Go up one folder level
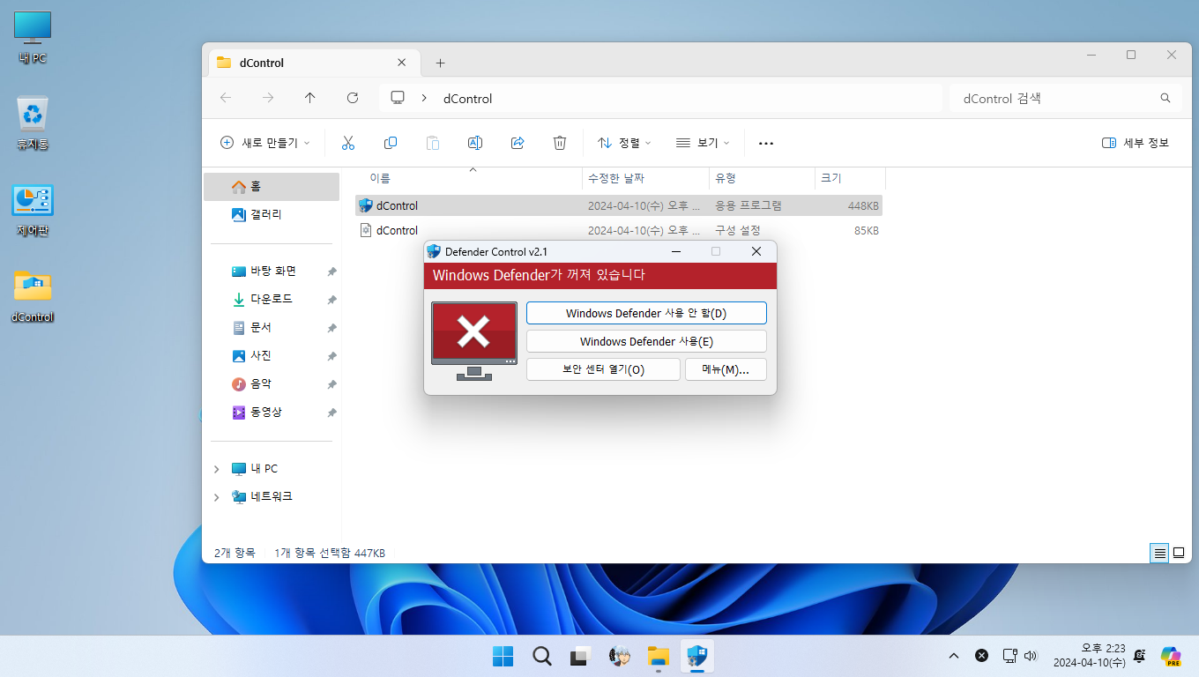This screenshot has width=1199, height=677. [x=310, y=98]
